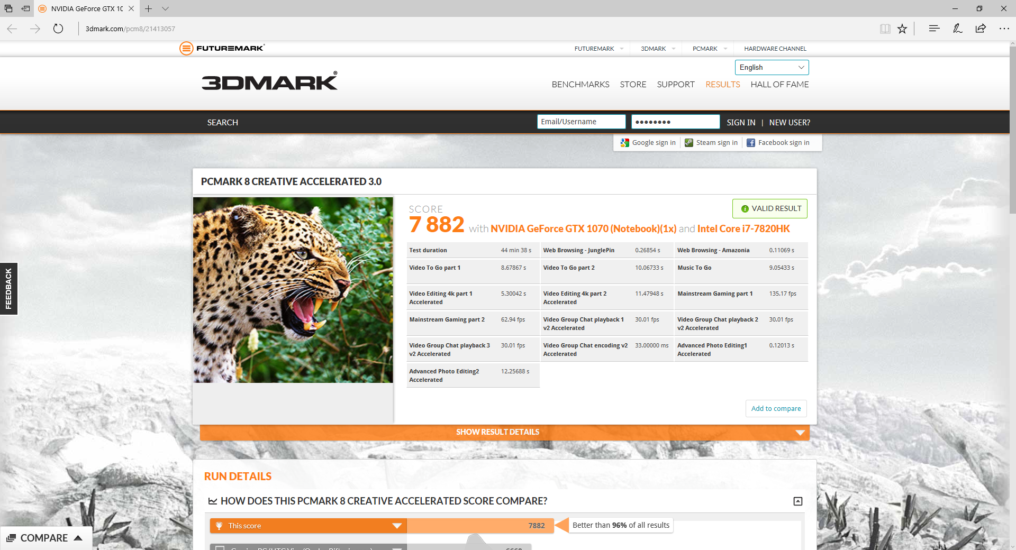The width and height of the screenshot is (1016, 550).
Task: Click the leopard thumbnail image
Action: tap(293, 290)
